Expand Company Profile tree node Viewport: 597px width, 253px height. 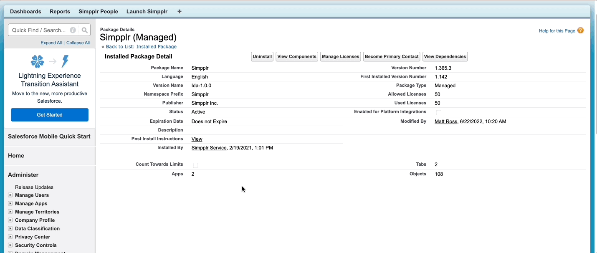click(x=10, y=220)
